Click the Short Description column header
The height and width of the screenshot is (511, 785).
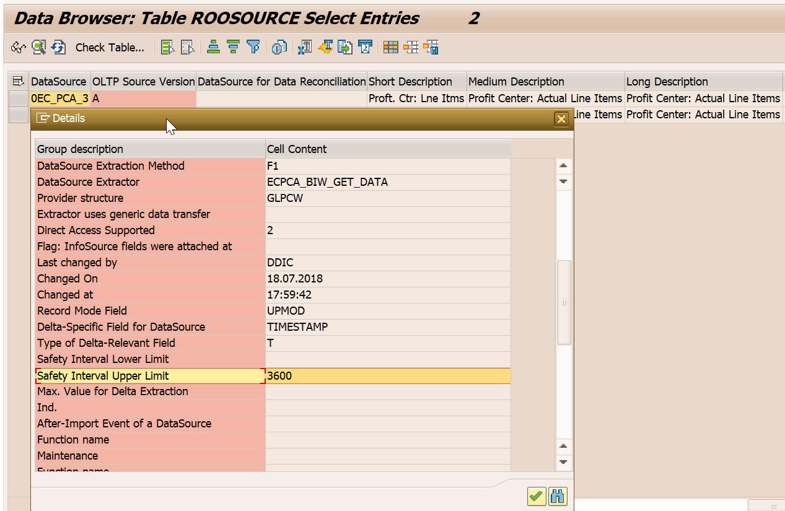(x=417, y=82)
